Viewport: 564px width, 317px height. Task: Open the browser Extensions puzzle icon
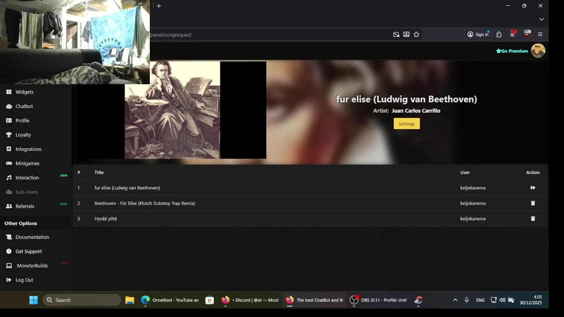click(x=499, y=34)
